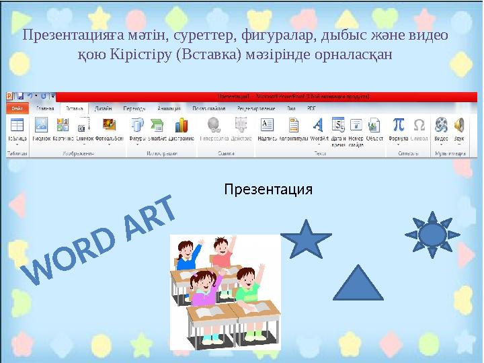Select the blue triangle shape
The height and width of the screenshot is (363, 484).
(x=358, y=282)
